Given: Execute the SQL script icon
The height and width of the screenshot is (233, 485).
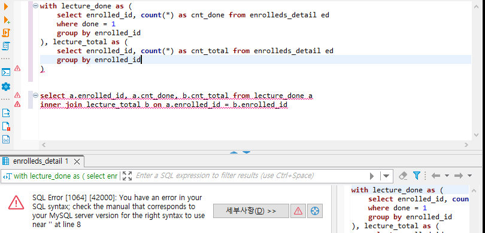Looking at the screenshot, I should [6, 33].
